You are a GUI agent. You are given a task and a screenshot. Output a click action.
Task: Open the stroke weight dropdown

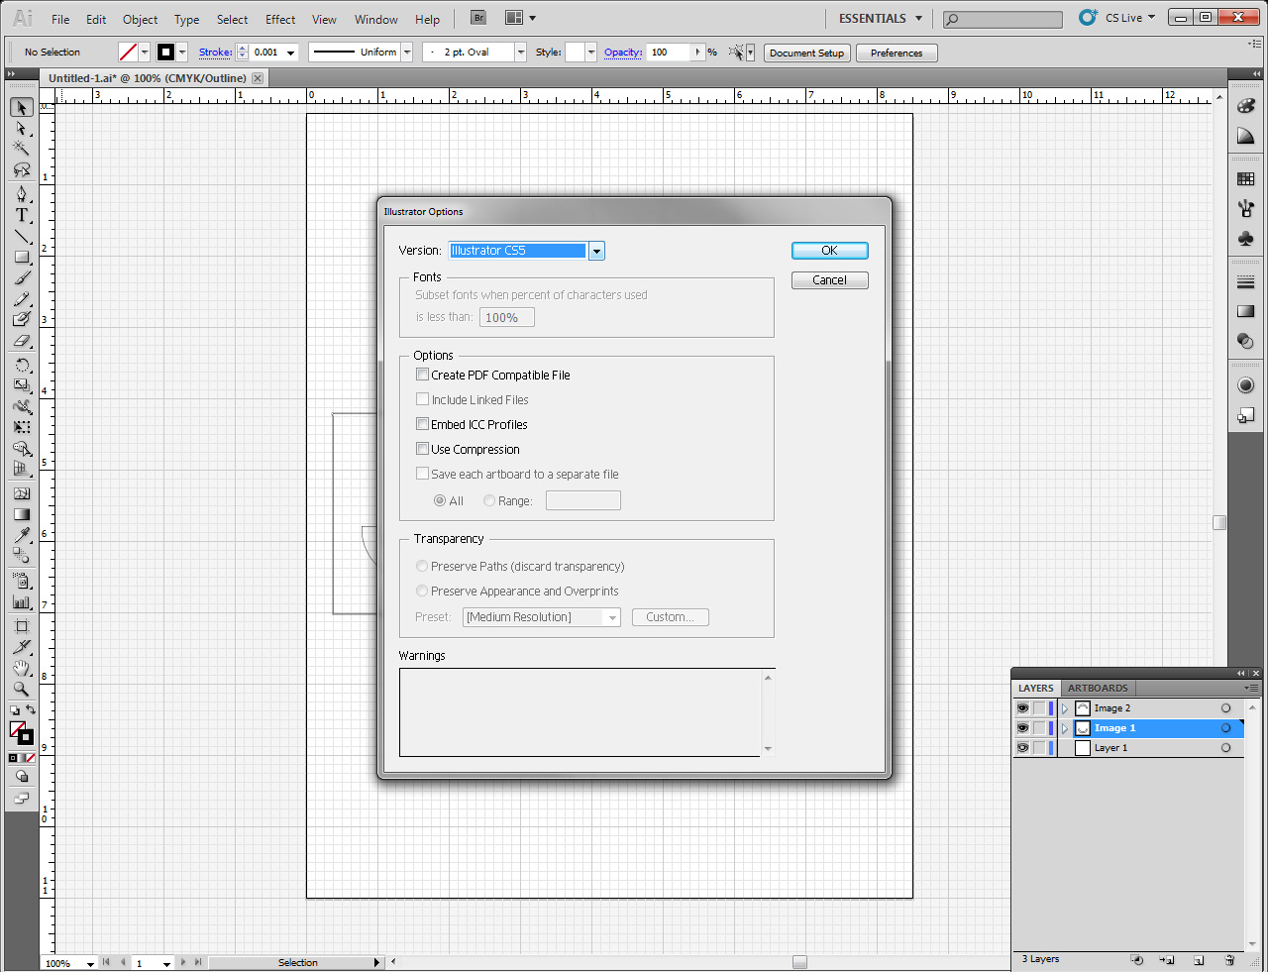click(291, 53)
